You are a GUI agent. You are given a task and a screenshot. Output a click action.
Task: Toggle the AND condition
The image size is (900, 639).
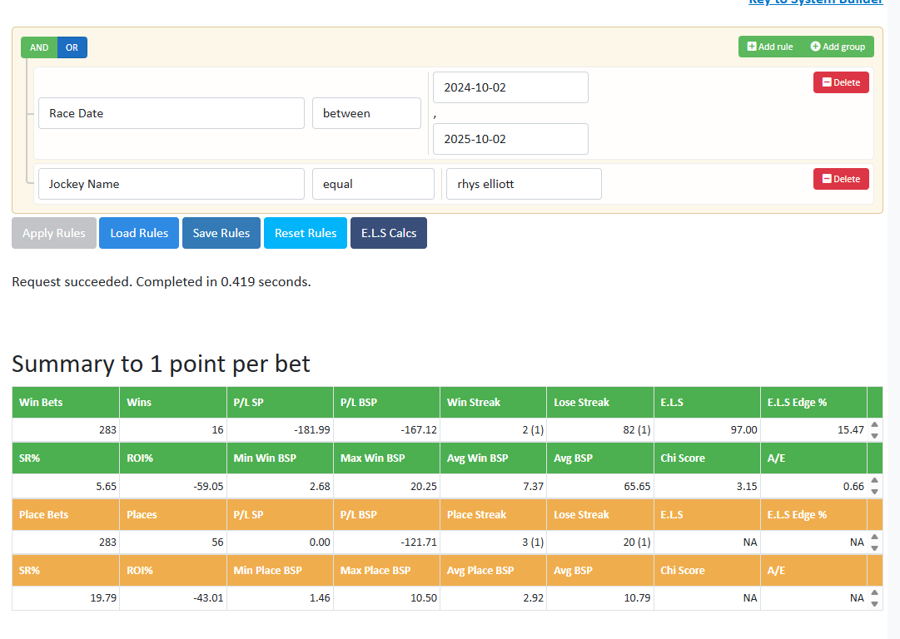[39, 47]
